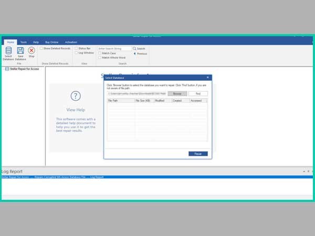Click the tree icon beside Stellar Repair for Access
This screenshot has width=315, height=236.
click(x=7, y=69)
